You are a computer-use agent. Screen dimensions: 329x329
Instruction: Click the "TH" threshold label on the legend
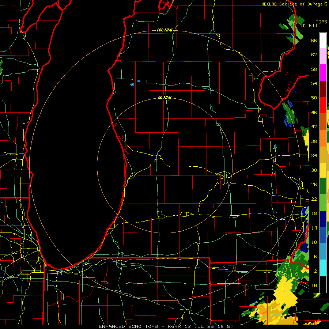[314, 285]
